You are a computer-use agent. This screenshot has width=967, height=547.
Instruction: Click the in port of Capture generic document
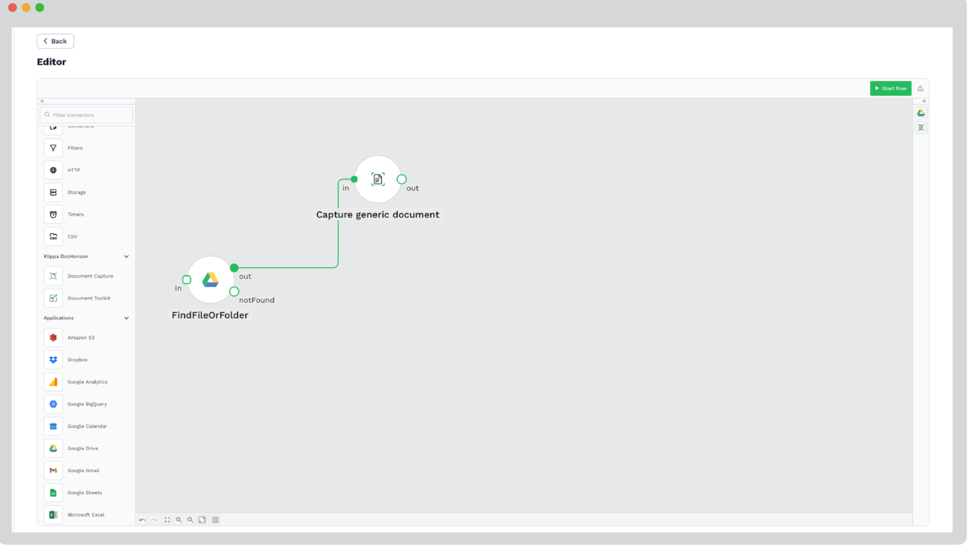coord(354,179)
